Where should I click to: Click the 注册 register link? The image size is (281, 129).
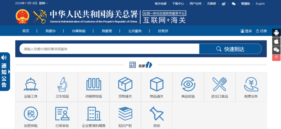click(261, 31)
